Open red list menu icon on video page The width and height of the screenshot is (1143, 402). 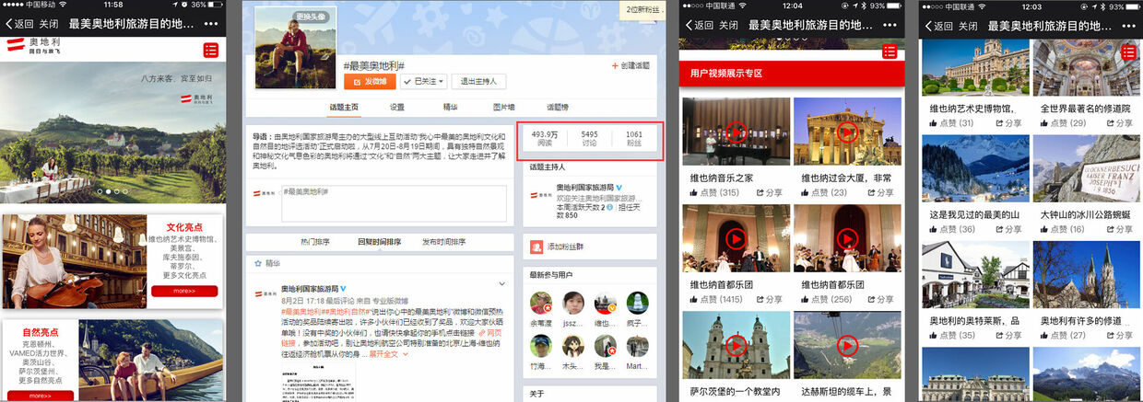(890, 50)
